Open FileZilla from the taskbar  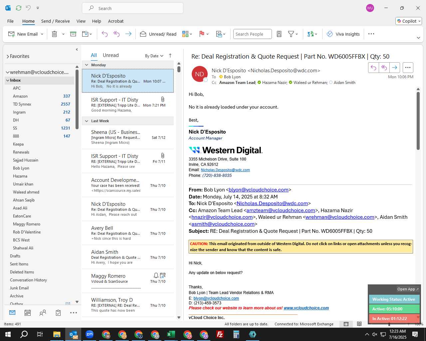click(x=220, y=334)
